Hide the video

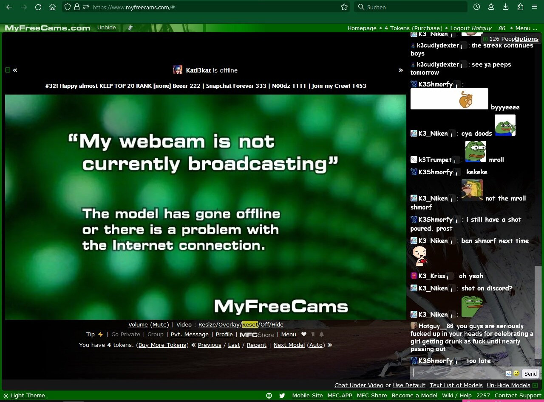pos(278,325)
